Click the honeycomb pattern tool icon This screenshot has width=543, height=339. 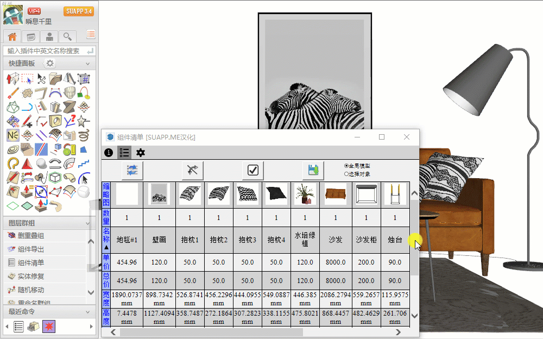click(27, 93)
